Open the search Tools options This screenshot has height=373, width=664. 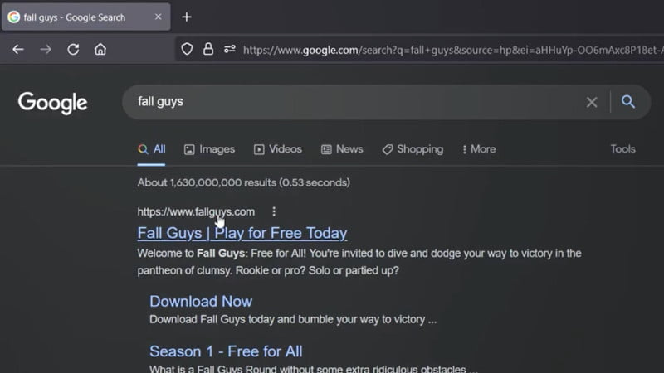click(622, 149)
